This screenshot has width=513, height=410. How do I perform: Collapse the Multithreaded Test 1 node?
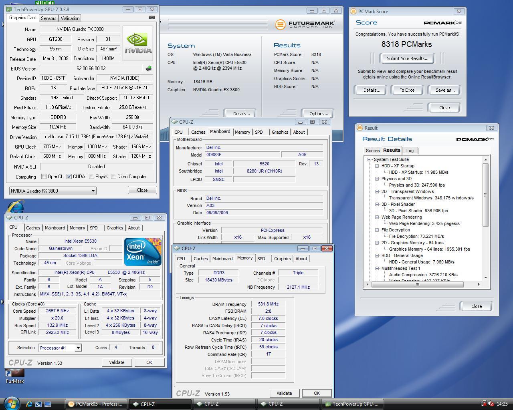point(377,268)
